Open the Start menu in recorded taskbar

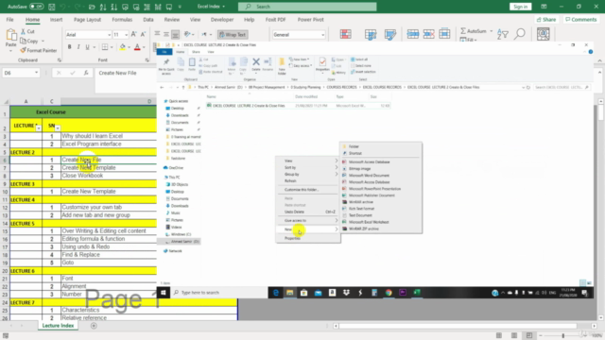(164, 293)
